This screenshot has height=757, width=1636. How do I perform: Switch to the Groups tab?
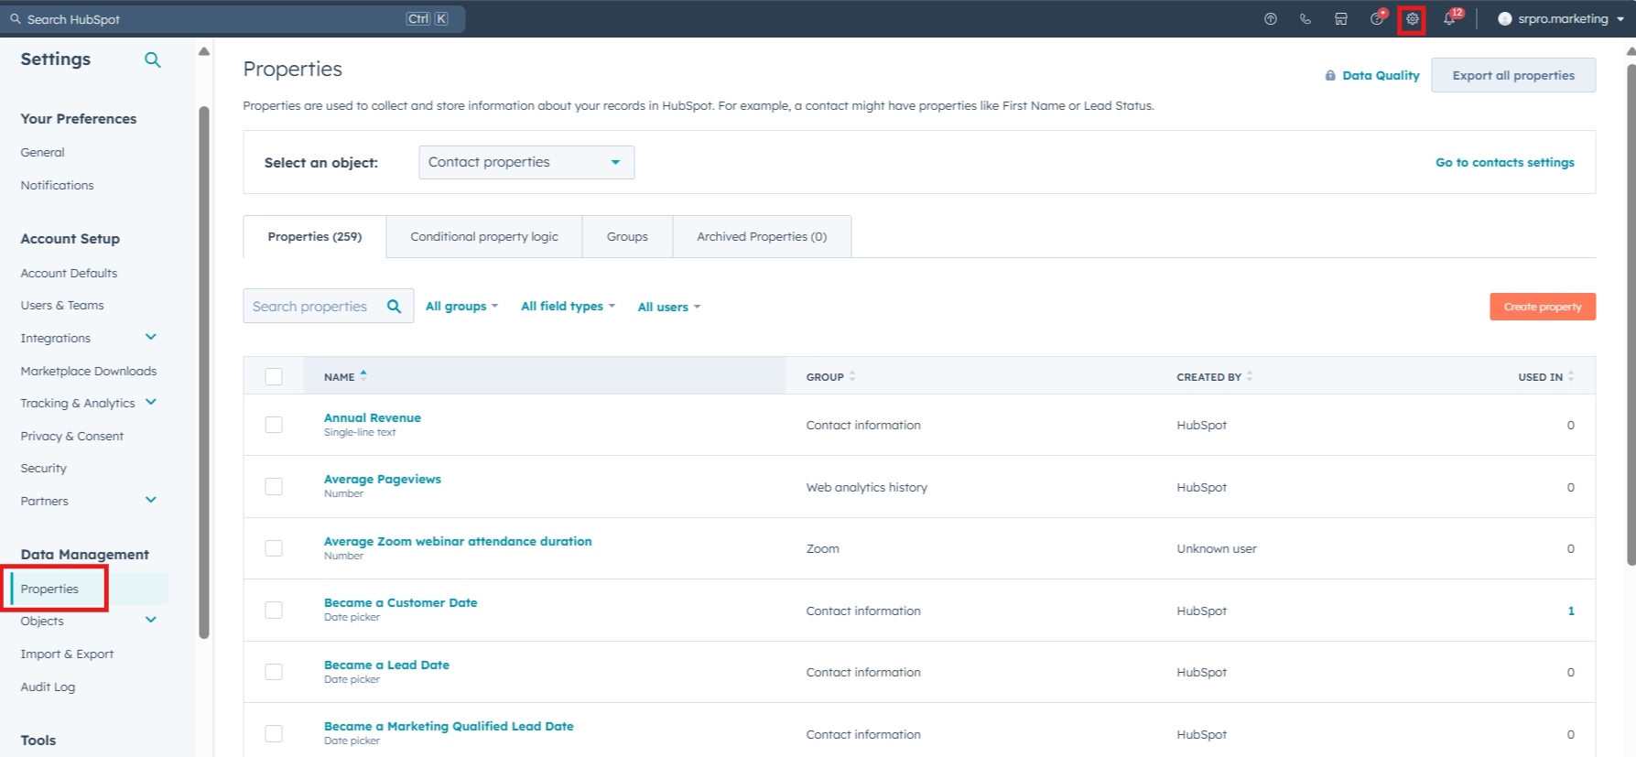pyautogui.click(x=627, y=237)
